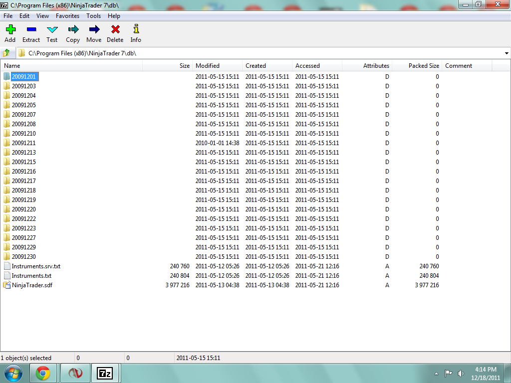Image resolution: width=511 pixels, height=383 pixels.
Task: Click the green Add plus icon
Action: [10, 29]
